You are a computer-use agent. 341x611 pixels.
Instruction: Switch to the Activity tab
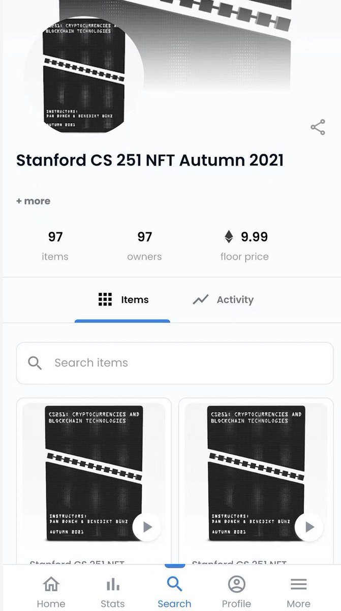point(223,300)
